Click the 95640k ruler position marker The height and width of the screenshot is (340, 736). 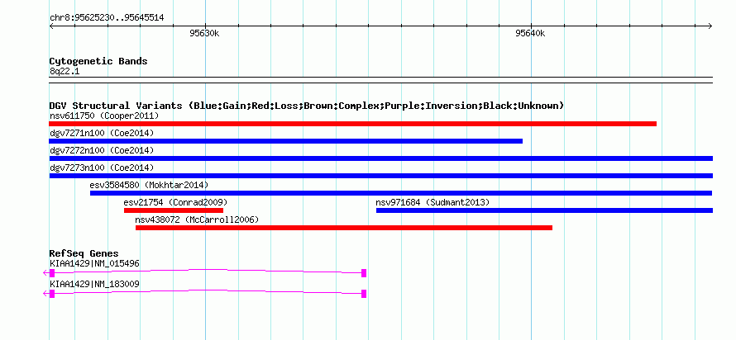coord(530,33)
